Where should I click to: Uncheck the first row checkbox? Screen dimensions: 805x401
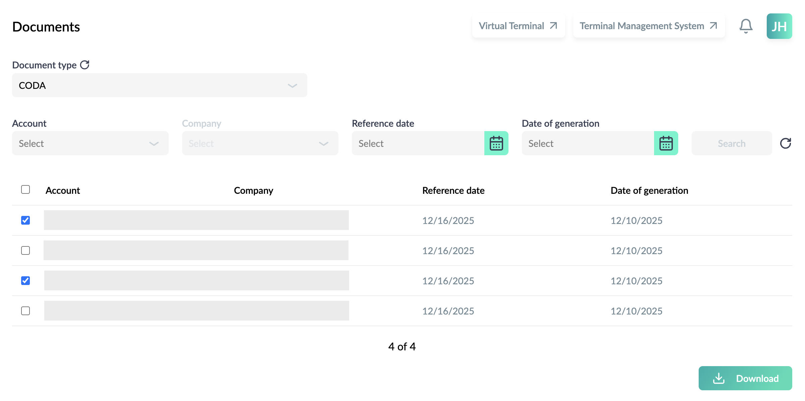coord(25,220)
